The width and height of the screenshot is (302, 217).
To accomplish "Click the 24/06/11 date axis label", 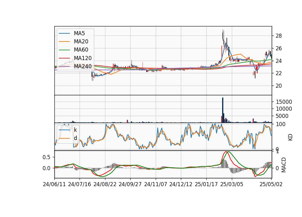I will (x=54, y=184).
